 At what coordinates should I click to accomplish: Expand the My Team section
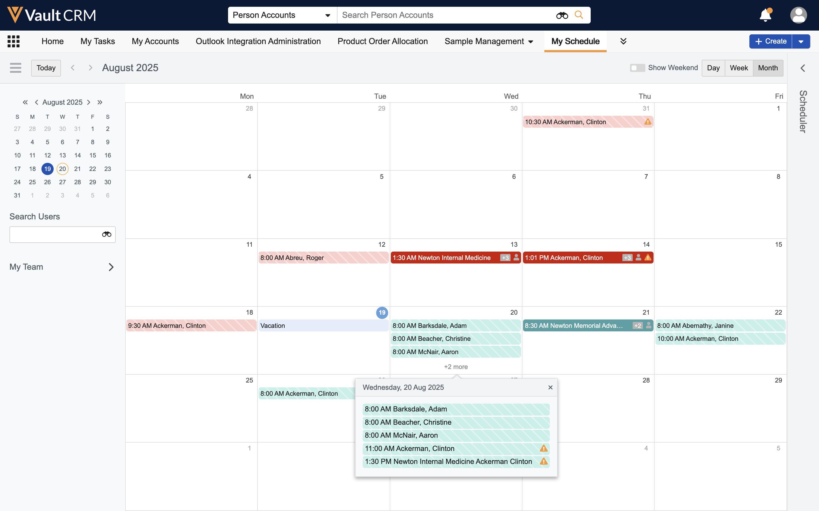pyautogui.click(x=111, y=267)
